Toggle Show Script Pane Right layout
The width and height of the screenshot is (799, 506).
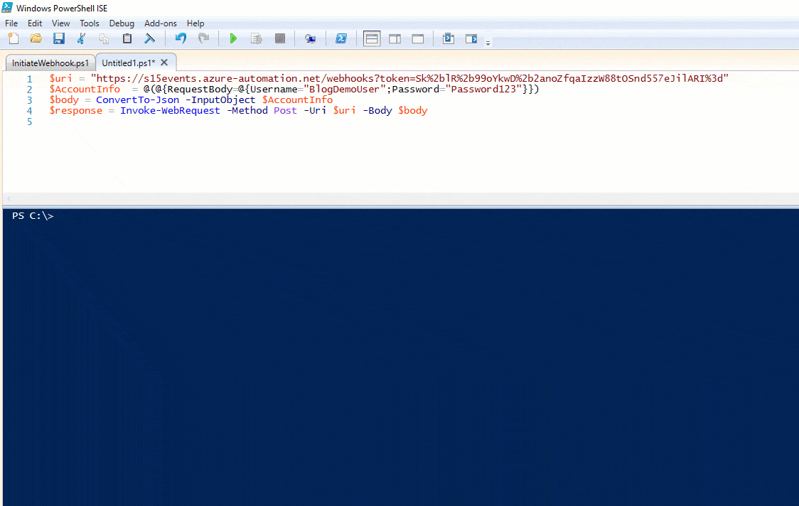click(x=395, y=38)
